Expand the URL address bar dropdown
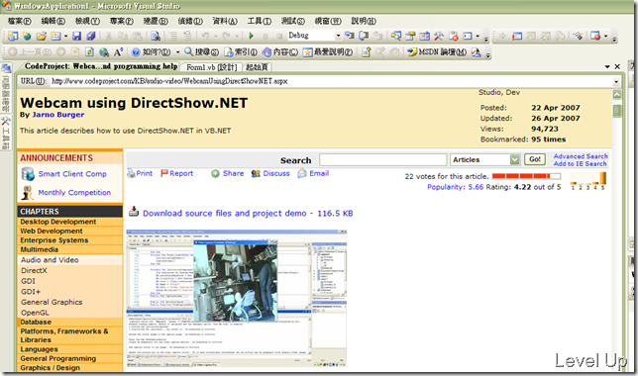The height and width of the screenshot is (376, 638). 616,82
